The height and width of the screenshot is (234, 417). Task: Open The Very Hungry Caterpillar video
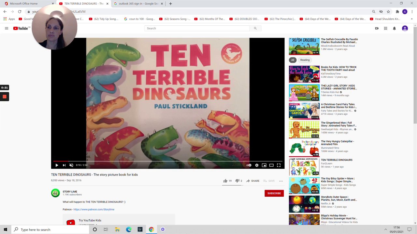(304, 148)
